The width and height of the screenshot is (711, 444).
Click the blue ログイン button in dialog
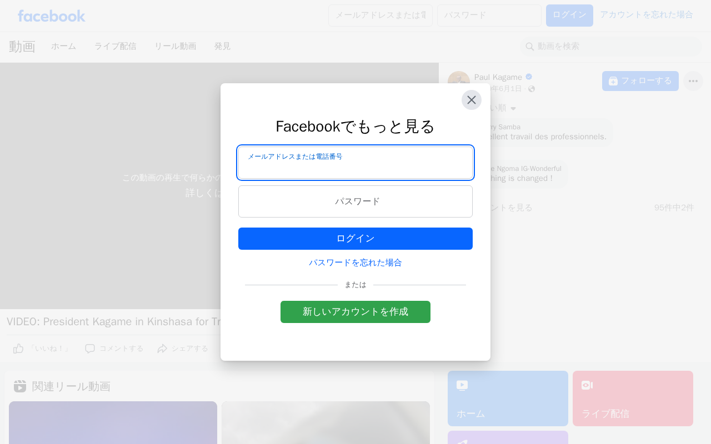355,239
